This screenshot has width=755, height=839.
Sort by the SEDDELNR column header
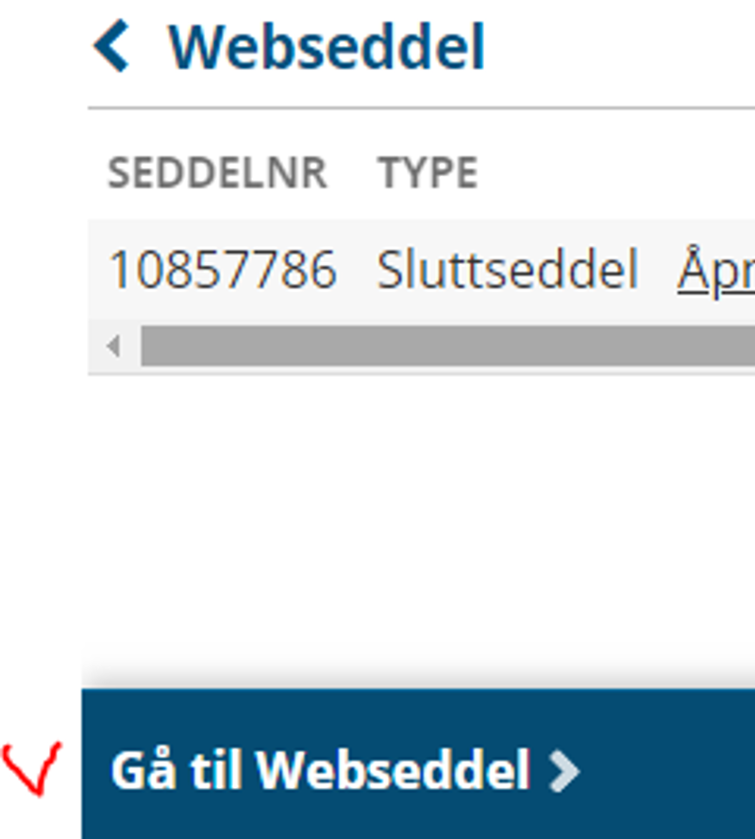(x=218, y=173)
